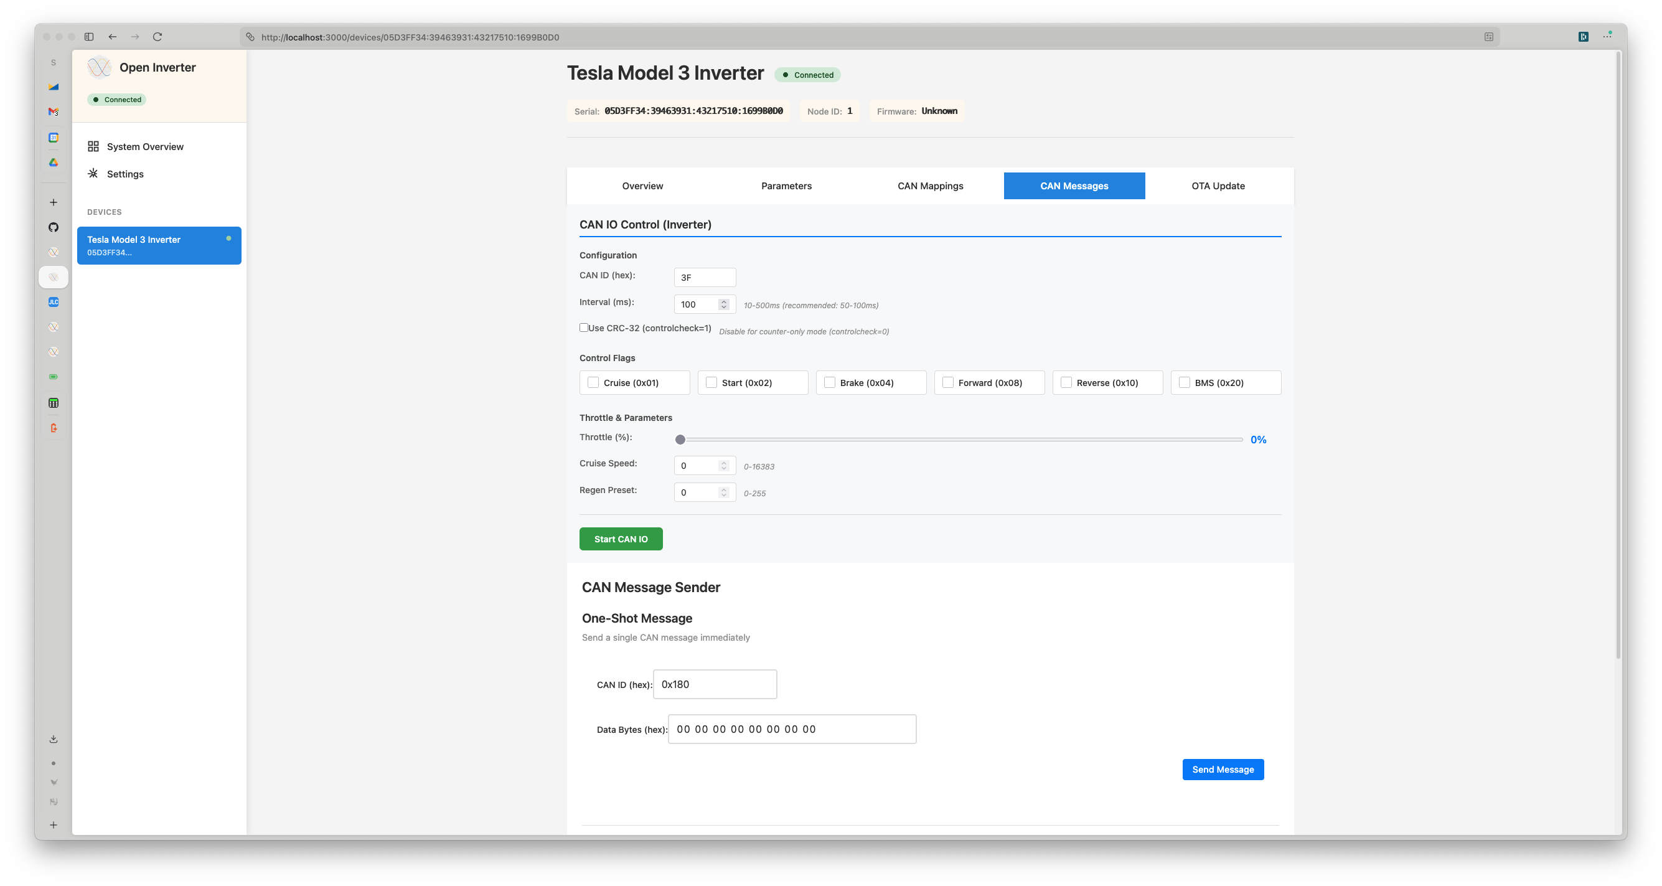This screenshot has height=886, width=1662.
Task: Toggle the Forward (0x08) control flag
Action: 948,383
